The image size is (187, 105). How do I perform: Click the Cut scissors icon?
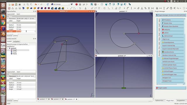[24, 4]
